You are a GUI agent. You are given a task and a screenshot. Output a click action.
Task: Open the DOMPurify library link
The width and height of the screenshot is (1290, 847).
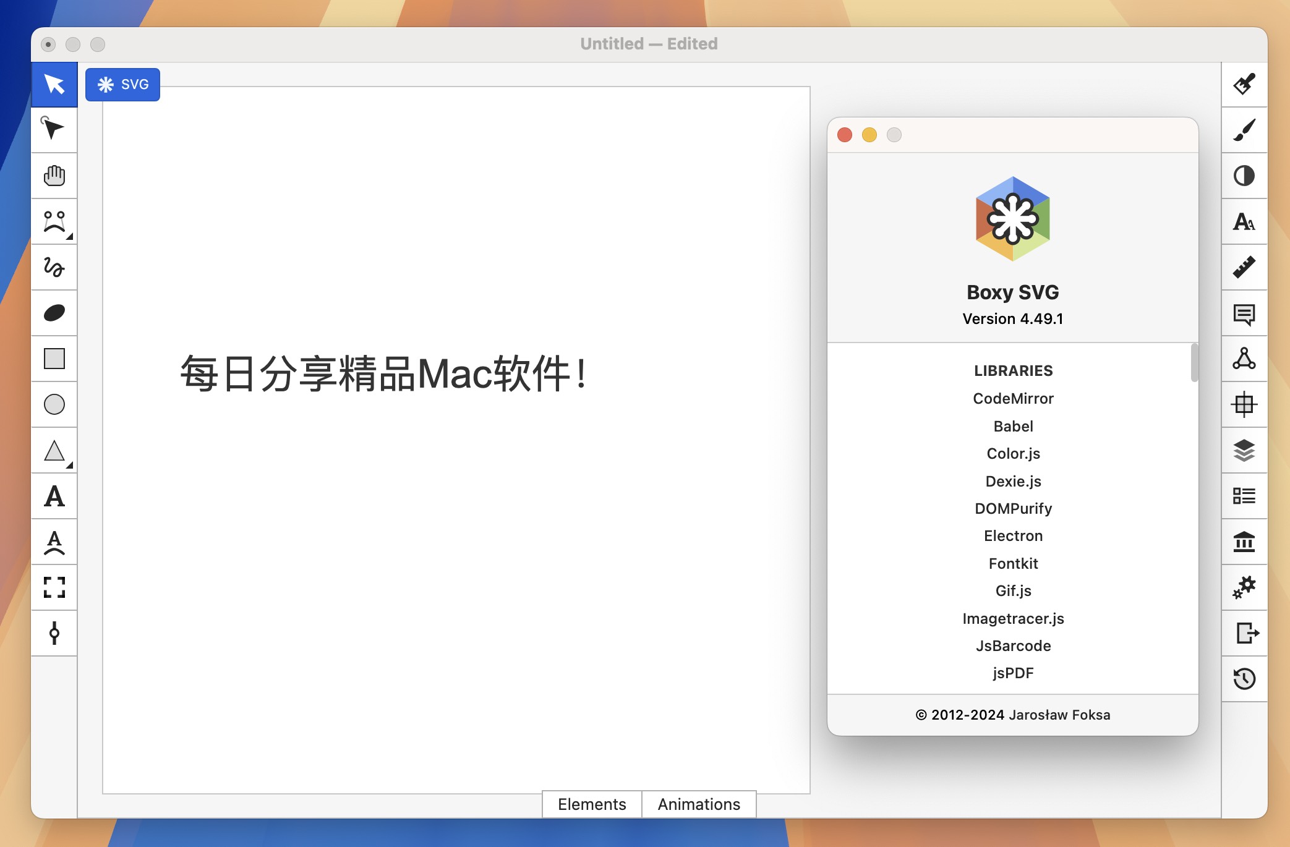click(1013, 508)
